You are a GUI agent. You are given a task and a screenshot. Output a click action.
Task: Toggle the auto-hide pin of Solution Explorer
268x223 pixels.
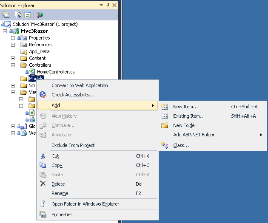108,5
